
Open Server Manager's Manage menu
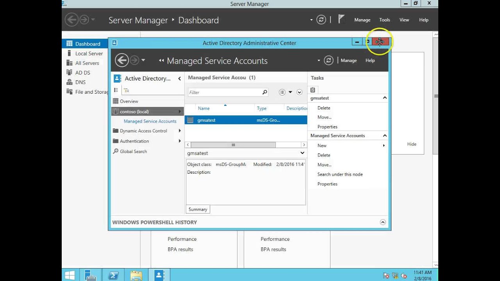pyautogui.click(x=362, y=20)
